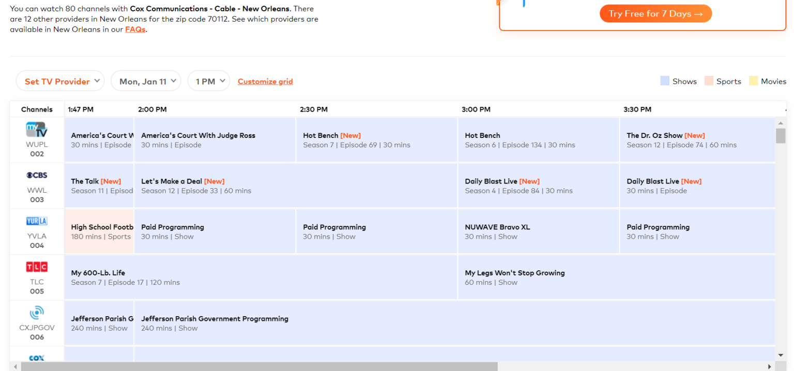This screenshot has width=794, height=371.
Task: Click the YurLA YVLA channel logo
Action: pos(37,221)
